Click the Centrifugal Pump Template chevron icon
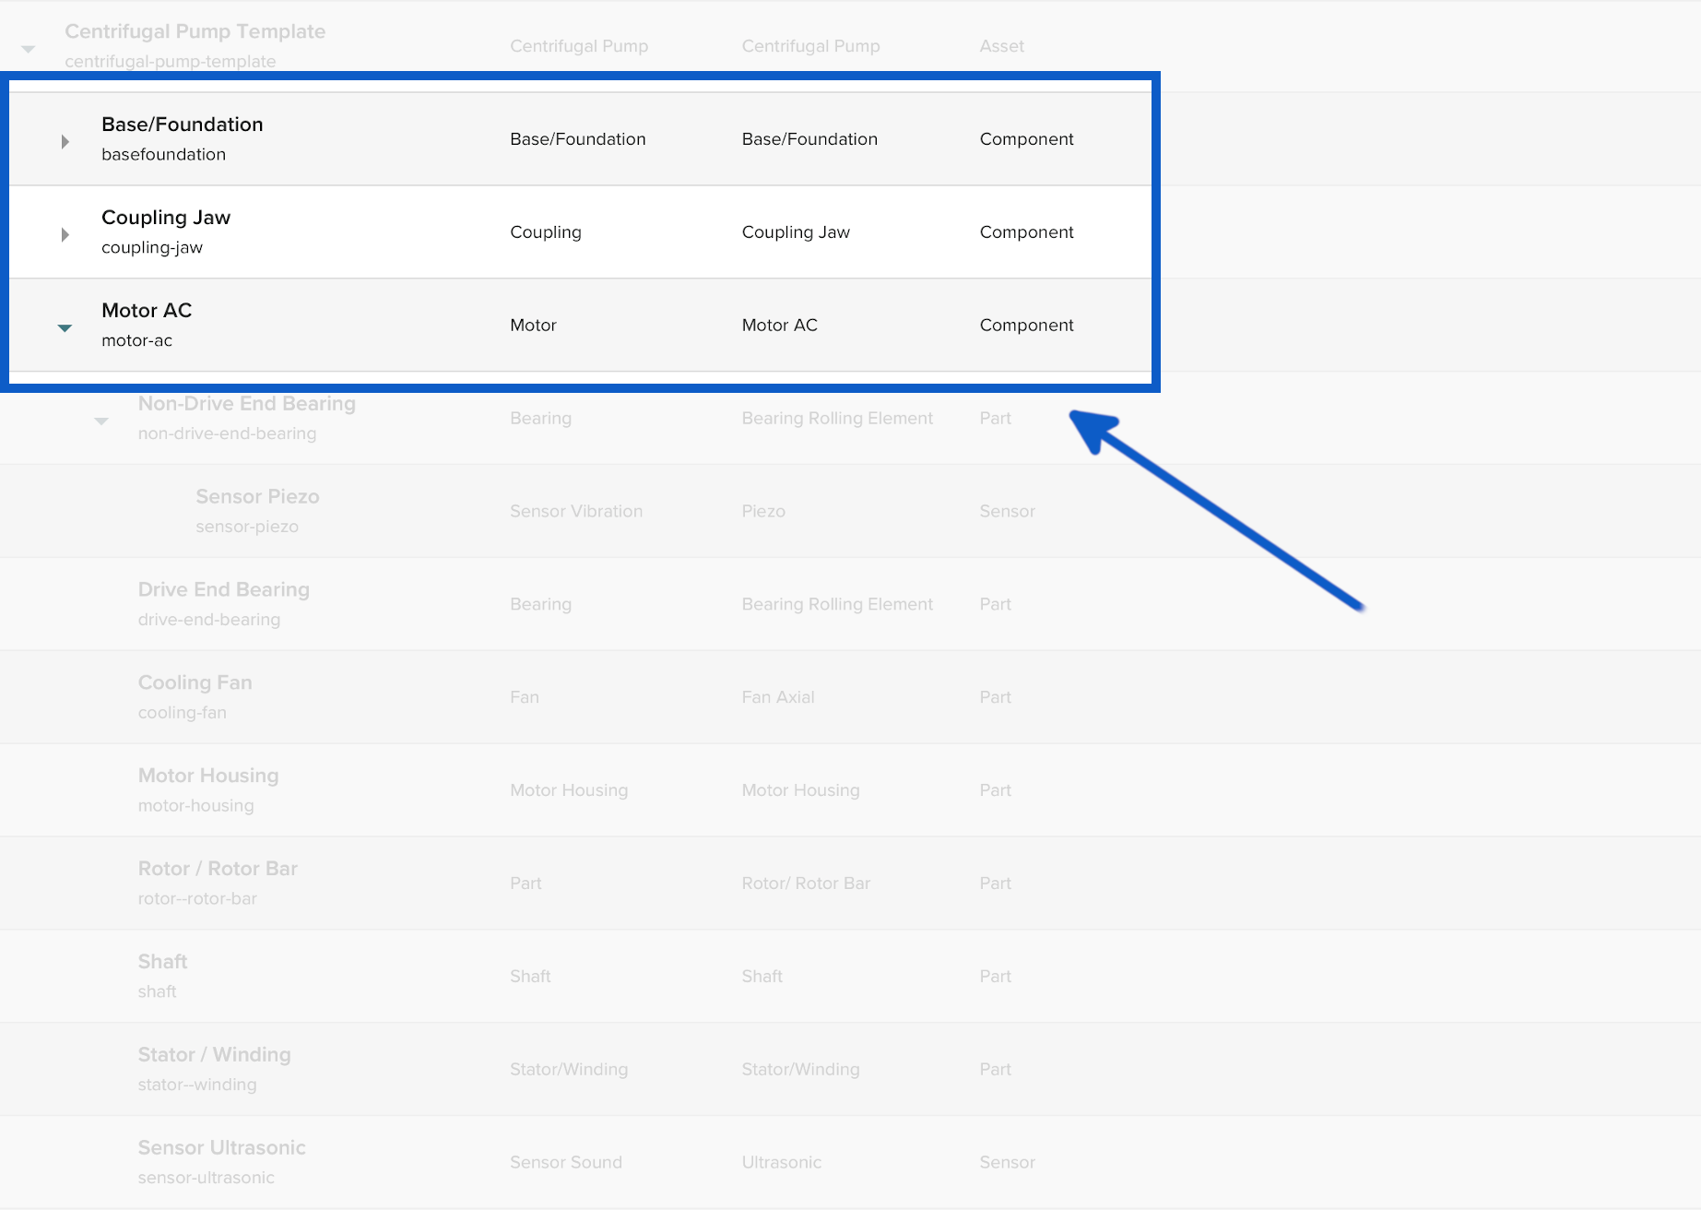The image size is (1701, 1210). pyautogui.click(x=29, y=47)
